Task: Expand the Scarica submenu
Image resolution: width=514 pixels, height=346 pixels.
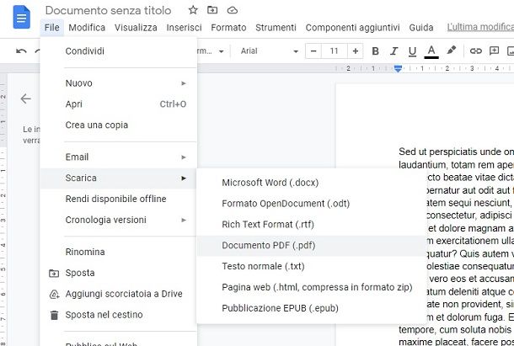Action: 119,178
